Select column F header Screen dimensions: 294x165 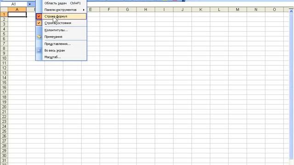[109, 10]
